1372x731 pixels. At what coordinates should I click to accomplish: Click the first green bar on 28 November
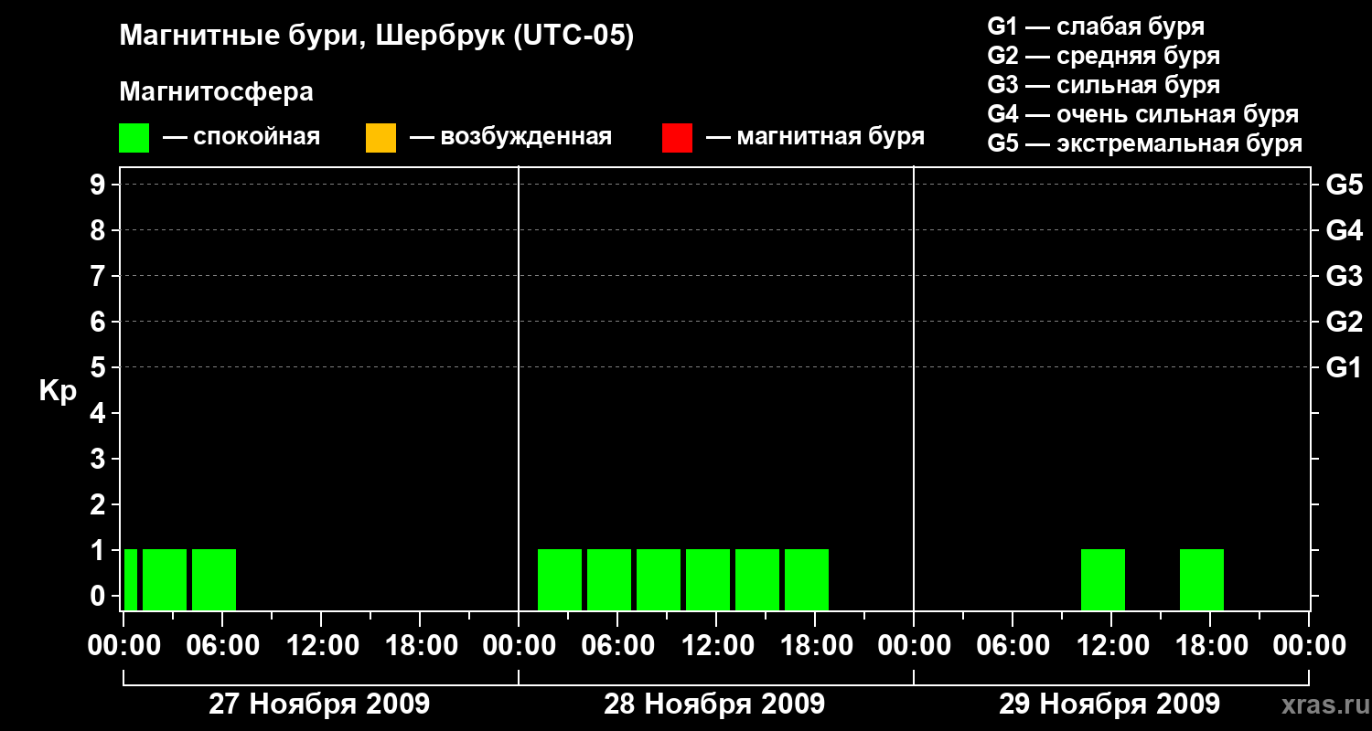pos(560,579)
